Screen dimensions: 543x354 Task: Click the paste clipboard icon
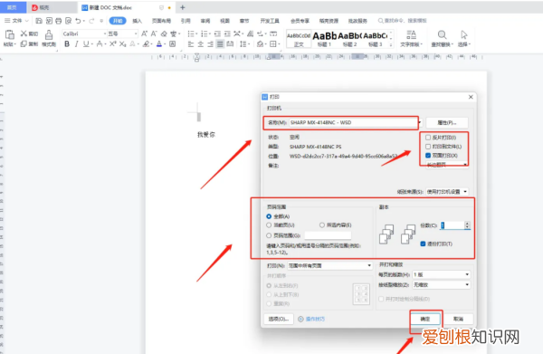click(10, 34)
